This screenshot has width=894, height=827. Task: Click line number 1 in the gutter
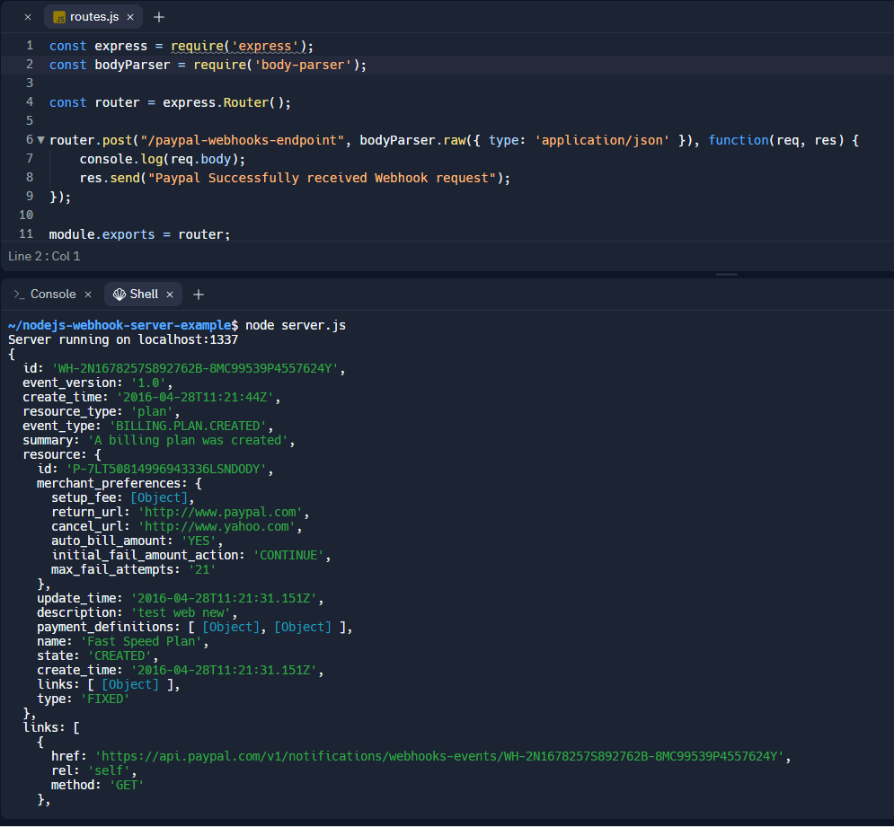pyautogui.click(x=30, y=45)
